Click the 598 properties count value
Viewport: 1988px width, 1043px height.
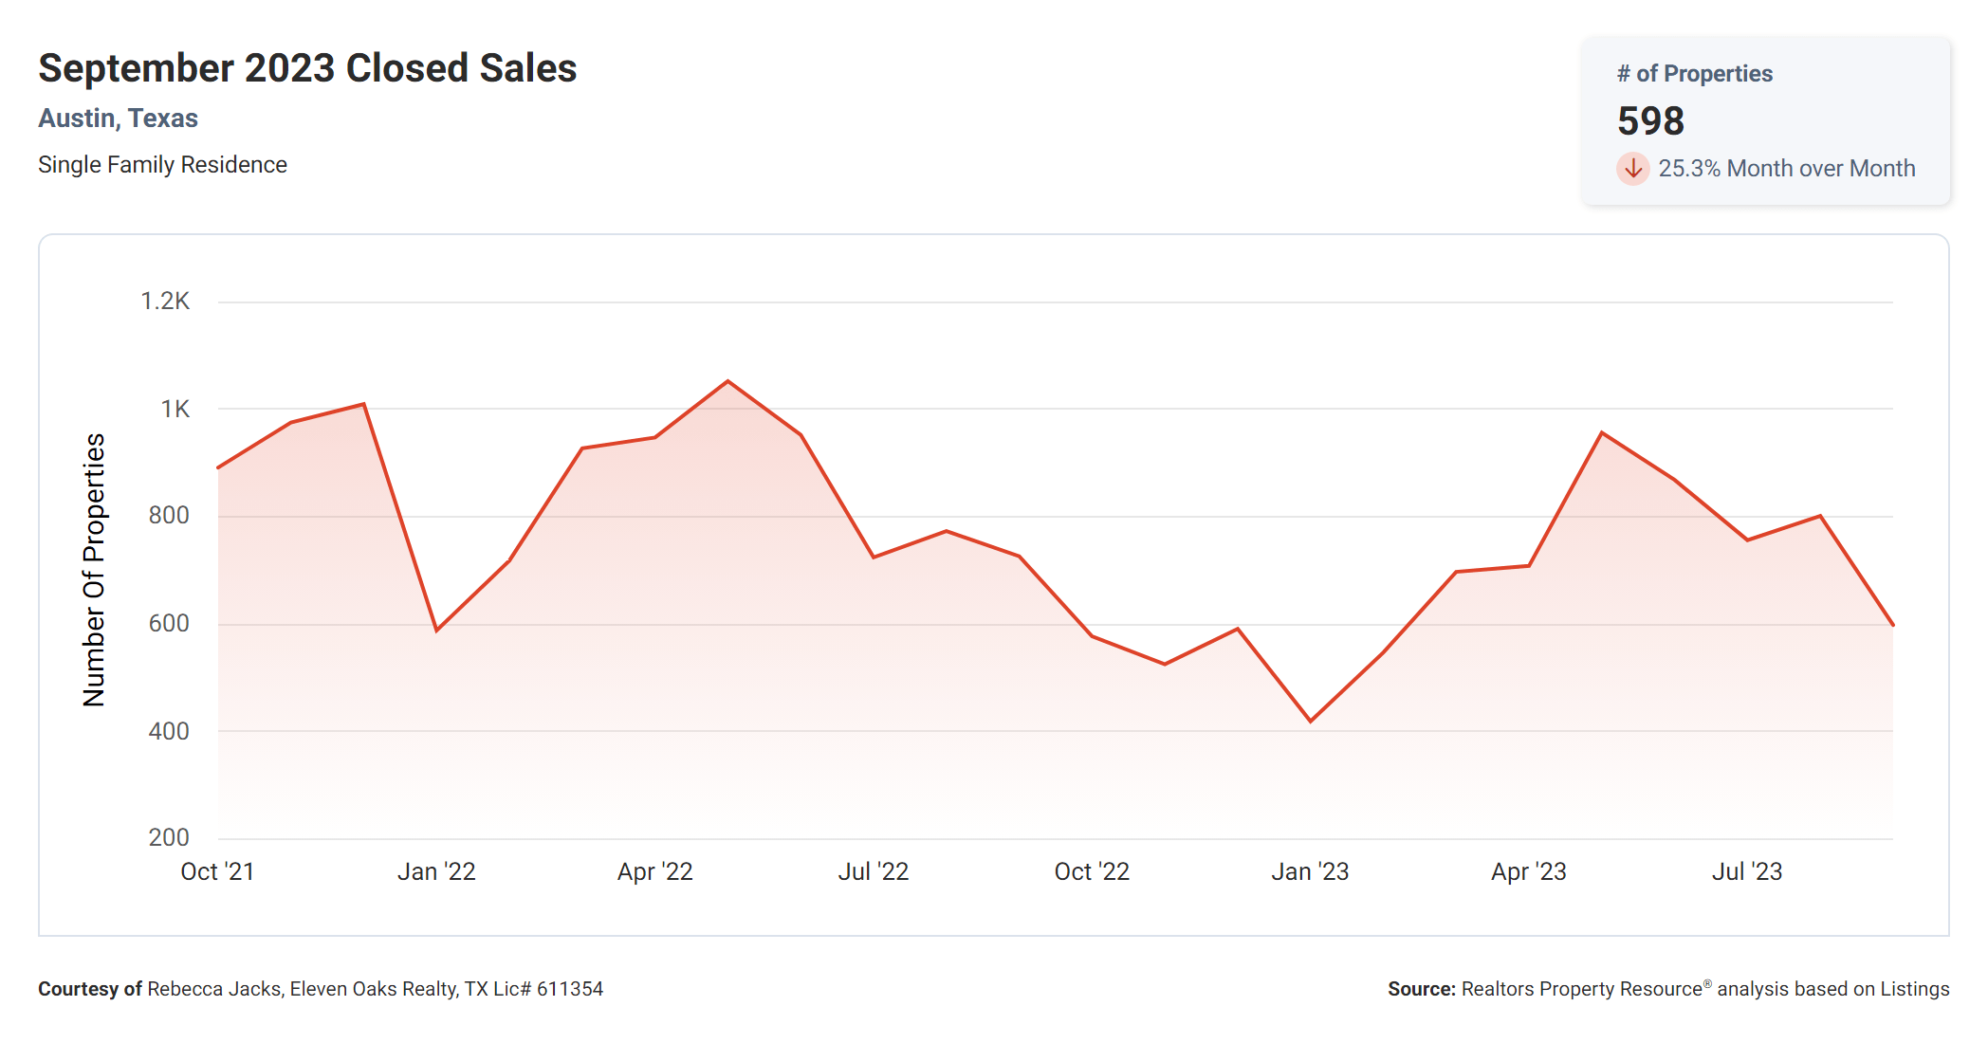[x=1650, y=121]
